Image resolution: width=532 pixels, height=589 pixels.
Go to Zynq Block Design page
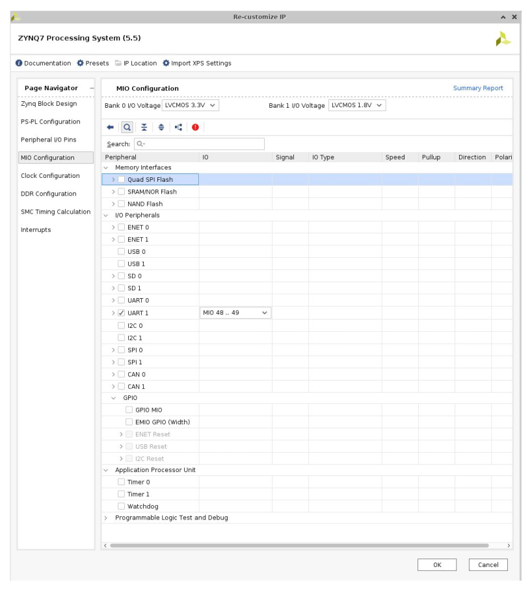[49, 104]
